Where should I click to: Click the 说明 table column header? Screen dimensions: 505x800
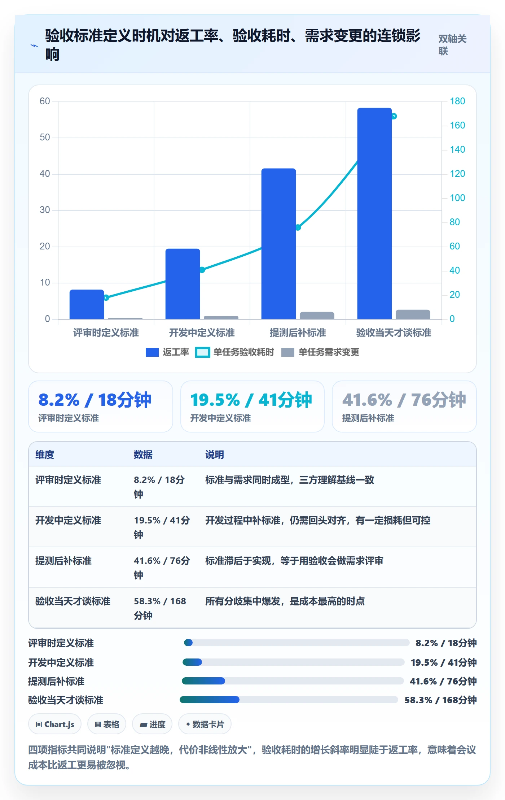(x=215, y=455)
